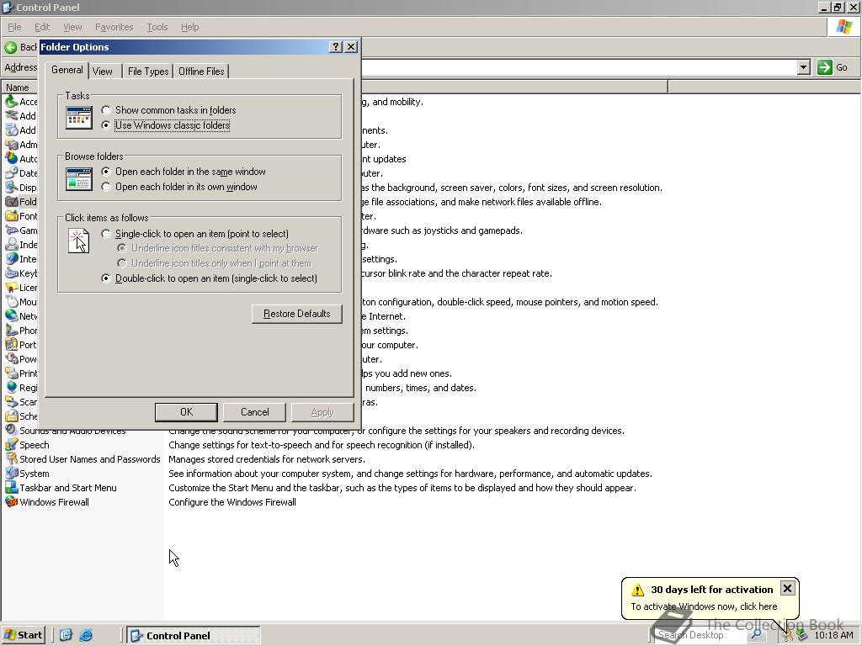Open the File menu in Control Panel
The height and width of the screenshot is (646, 862).
point(14,27)
